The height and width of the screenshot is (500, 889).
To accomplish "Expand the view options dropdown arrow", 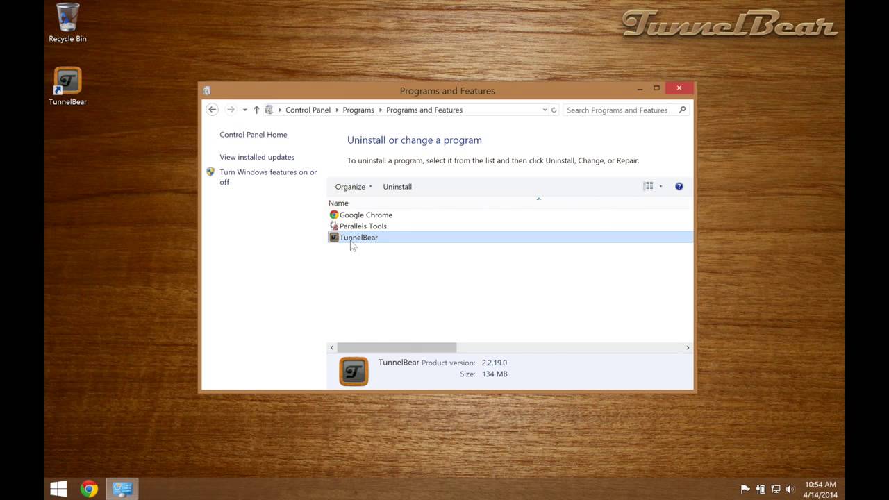I will 660,186.
